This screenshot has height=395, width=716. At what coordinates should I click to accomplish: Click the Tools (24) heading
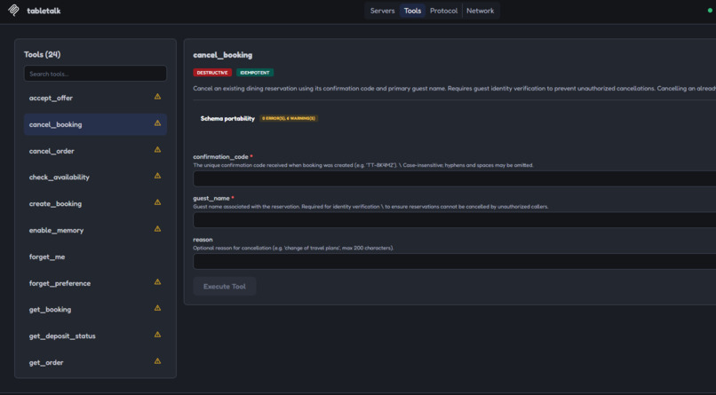coord(42,54)
